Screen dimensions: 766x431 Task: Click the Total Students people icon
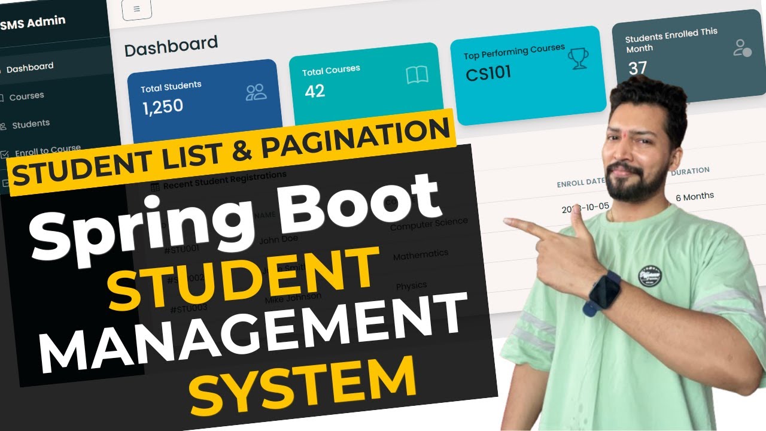(256, 92)
